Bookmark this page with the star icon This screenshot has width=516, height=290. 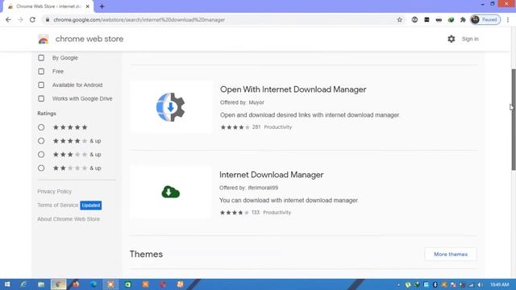pos(400,19)
